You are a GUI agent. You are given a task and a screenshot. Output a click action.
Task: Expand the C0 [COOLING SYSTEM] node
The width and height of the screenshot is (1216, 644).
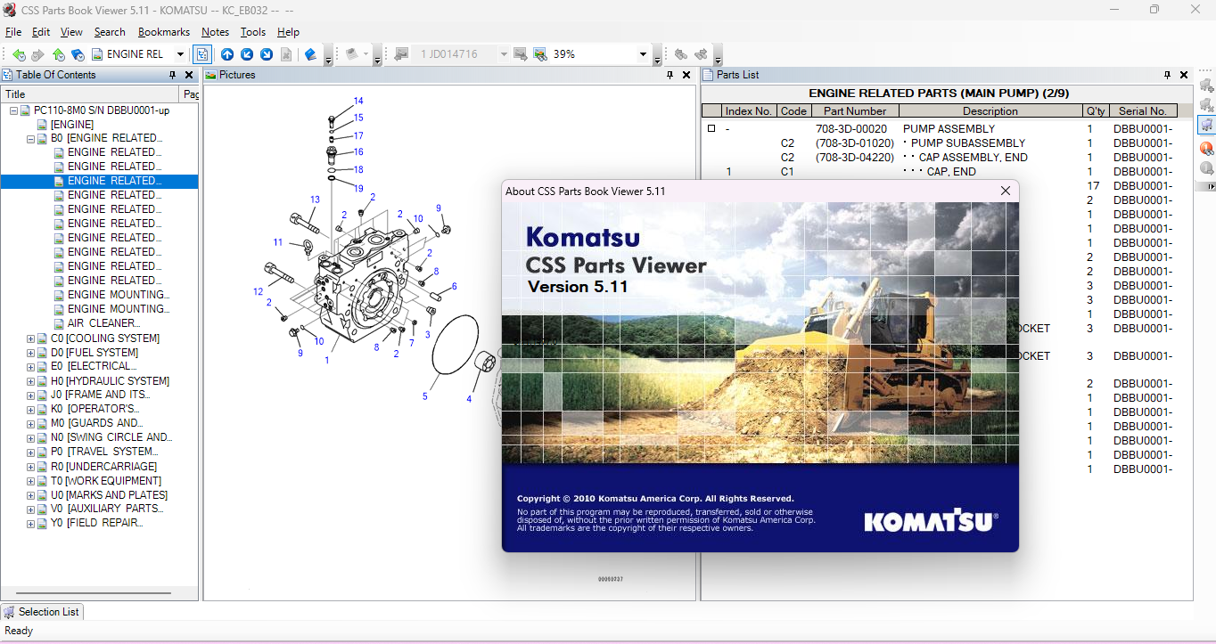click(x=30, y=338)
